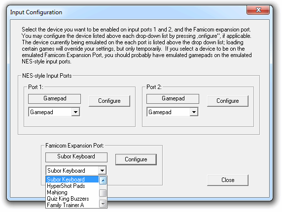
Task: Click Configure for Famicom Expansion Port
Action: pyautogui.click(x=136, y=159)
